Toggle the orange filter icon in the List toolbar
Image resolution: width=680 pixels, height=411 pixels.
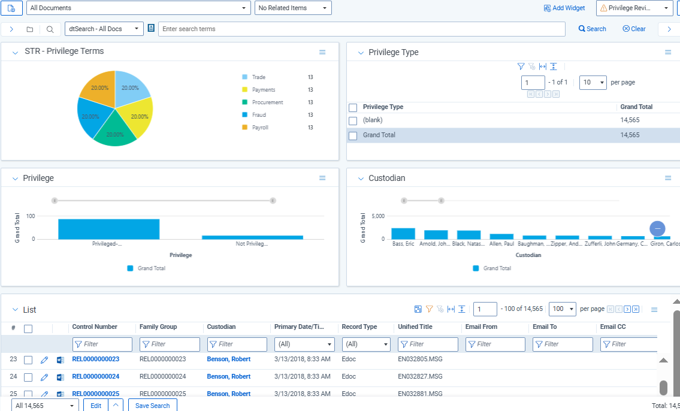click(430, 309)
